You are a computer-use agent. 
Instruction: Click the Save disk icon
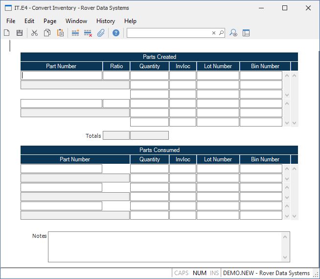point(20,33)
